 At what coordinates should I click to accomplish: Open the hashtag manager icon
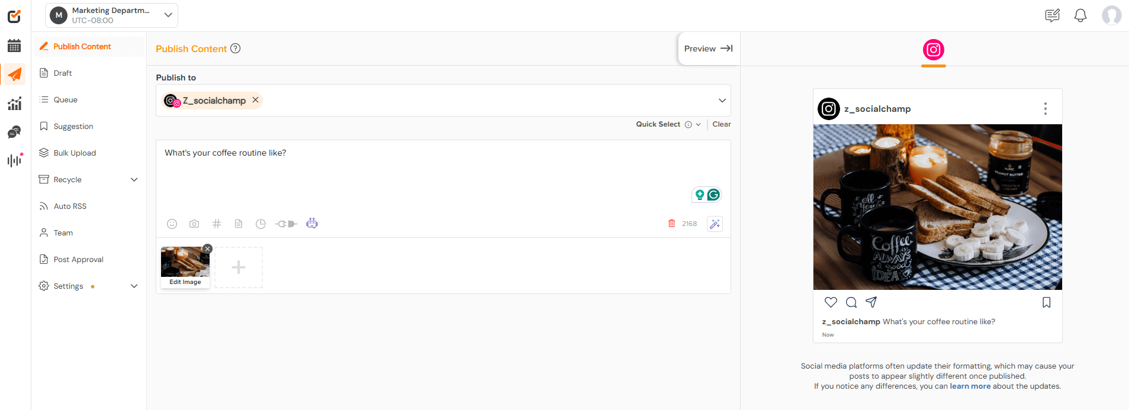click(217, 224)
